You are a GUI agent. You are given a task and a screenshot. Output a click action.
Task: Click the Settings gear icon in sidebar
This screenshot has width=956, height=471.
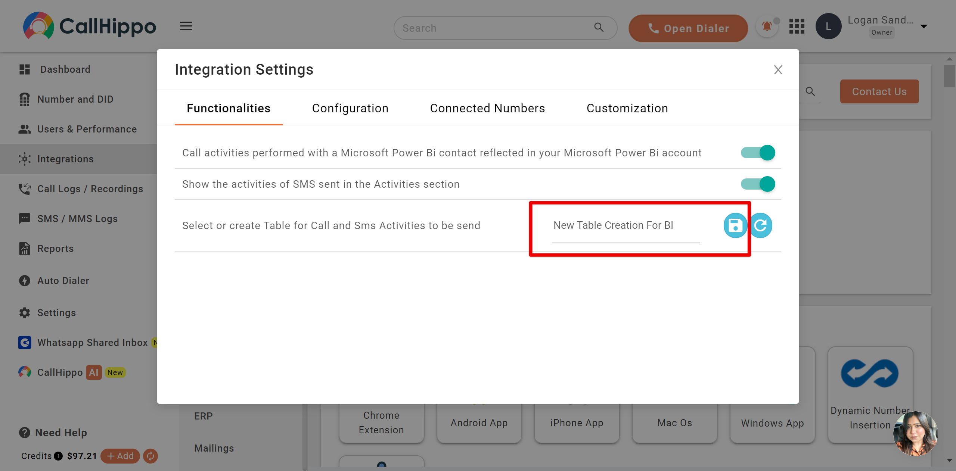pos(25,313)
